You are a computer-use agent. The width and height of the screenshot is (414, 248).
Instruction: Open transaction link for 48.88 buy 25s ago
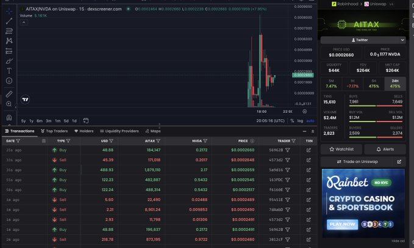pos(309,150)
